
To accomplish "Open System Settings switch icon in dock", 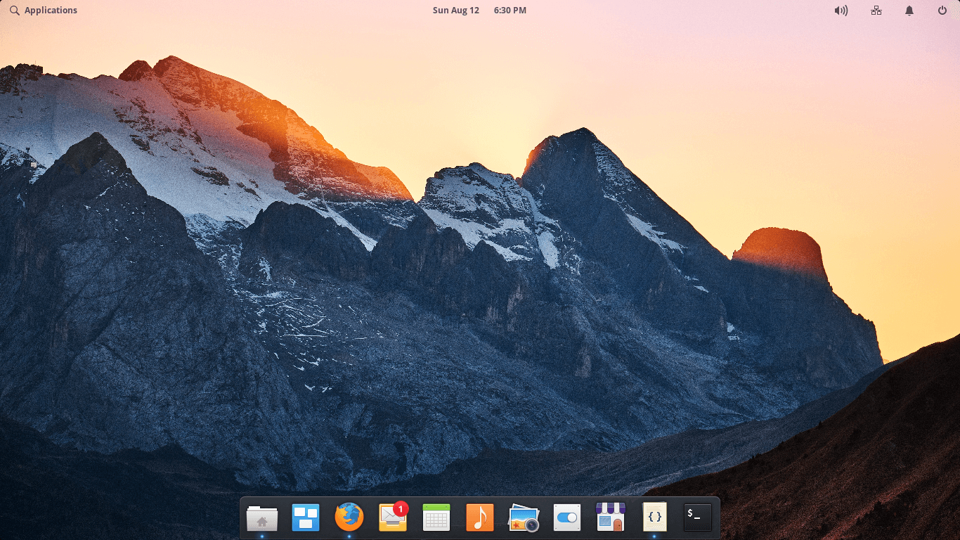I will [567, 517].
